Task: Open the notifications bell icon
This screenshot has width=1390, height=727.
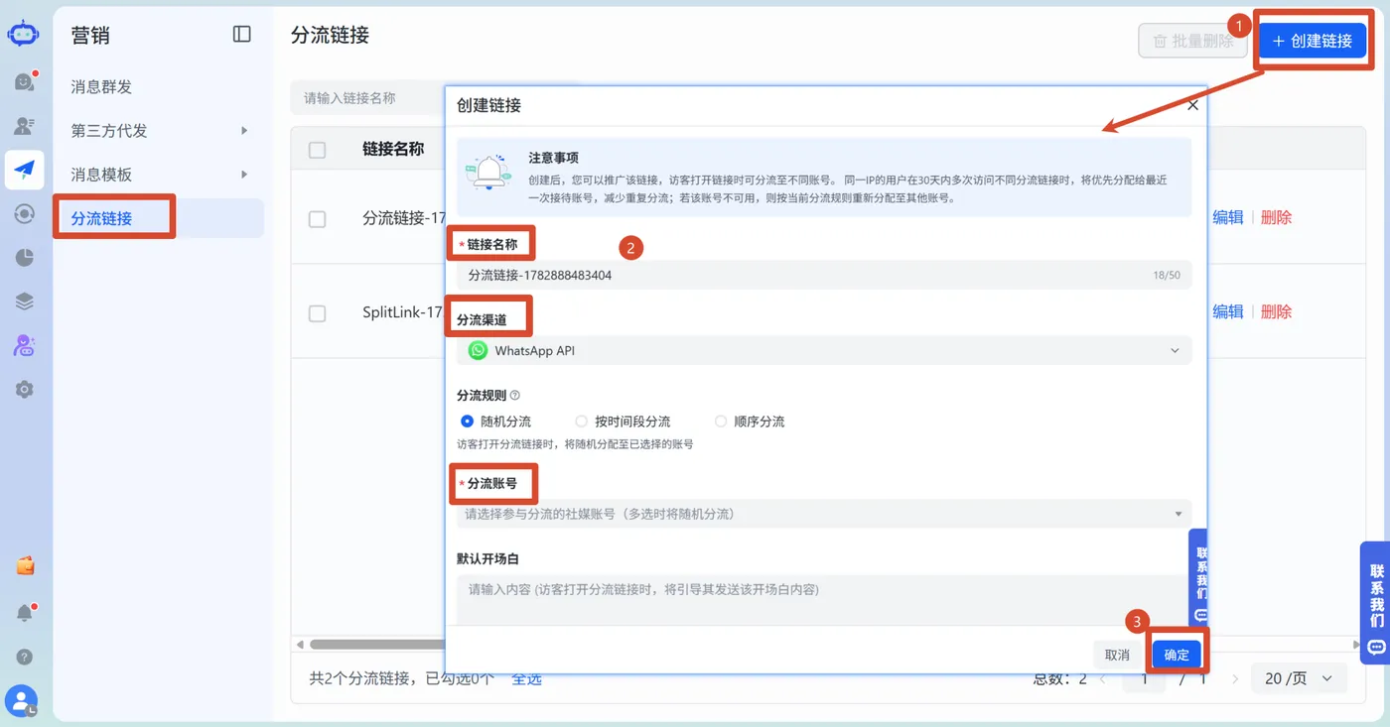Action: (x=25, y=612)
